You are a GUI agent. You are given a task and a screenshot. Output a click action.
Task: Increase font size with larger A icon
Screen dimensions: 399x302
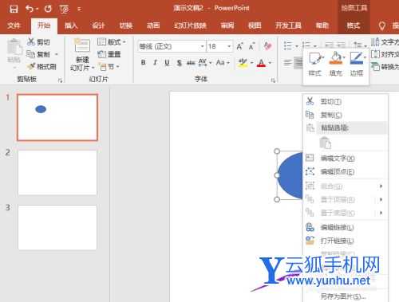pyautogui.click(x=239, y=46)
